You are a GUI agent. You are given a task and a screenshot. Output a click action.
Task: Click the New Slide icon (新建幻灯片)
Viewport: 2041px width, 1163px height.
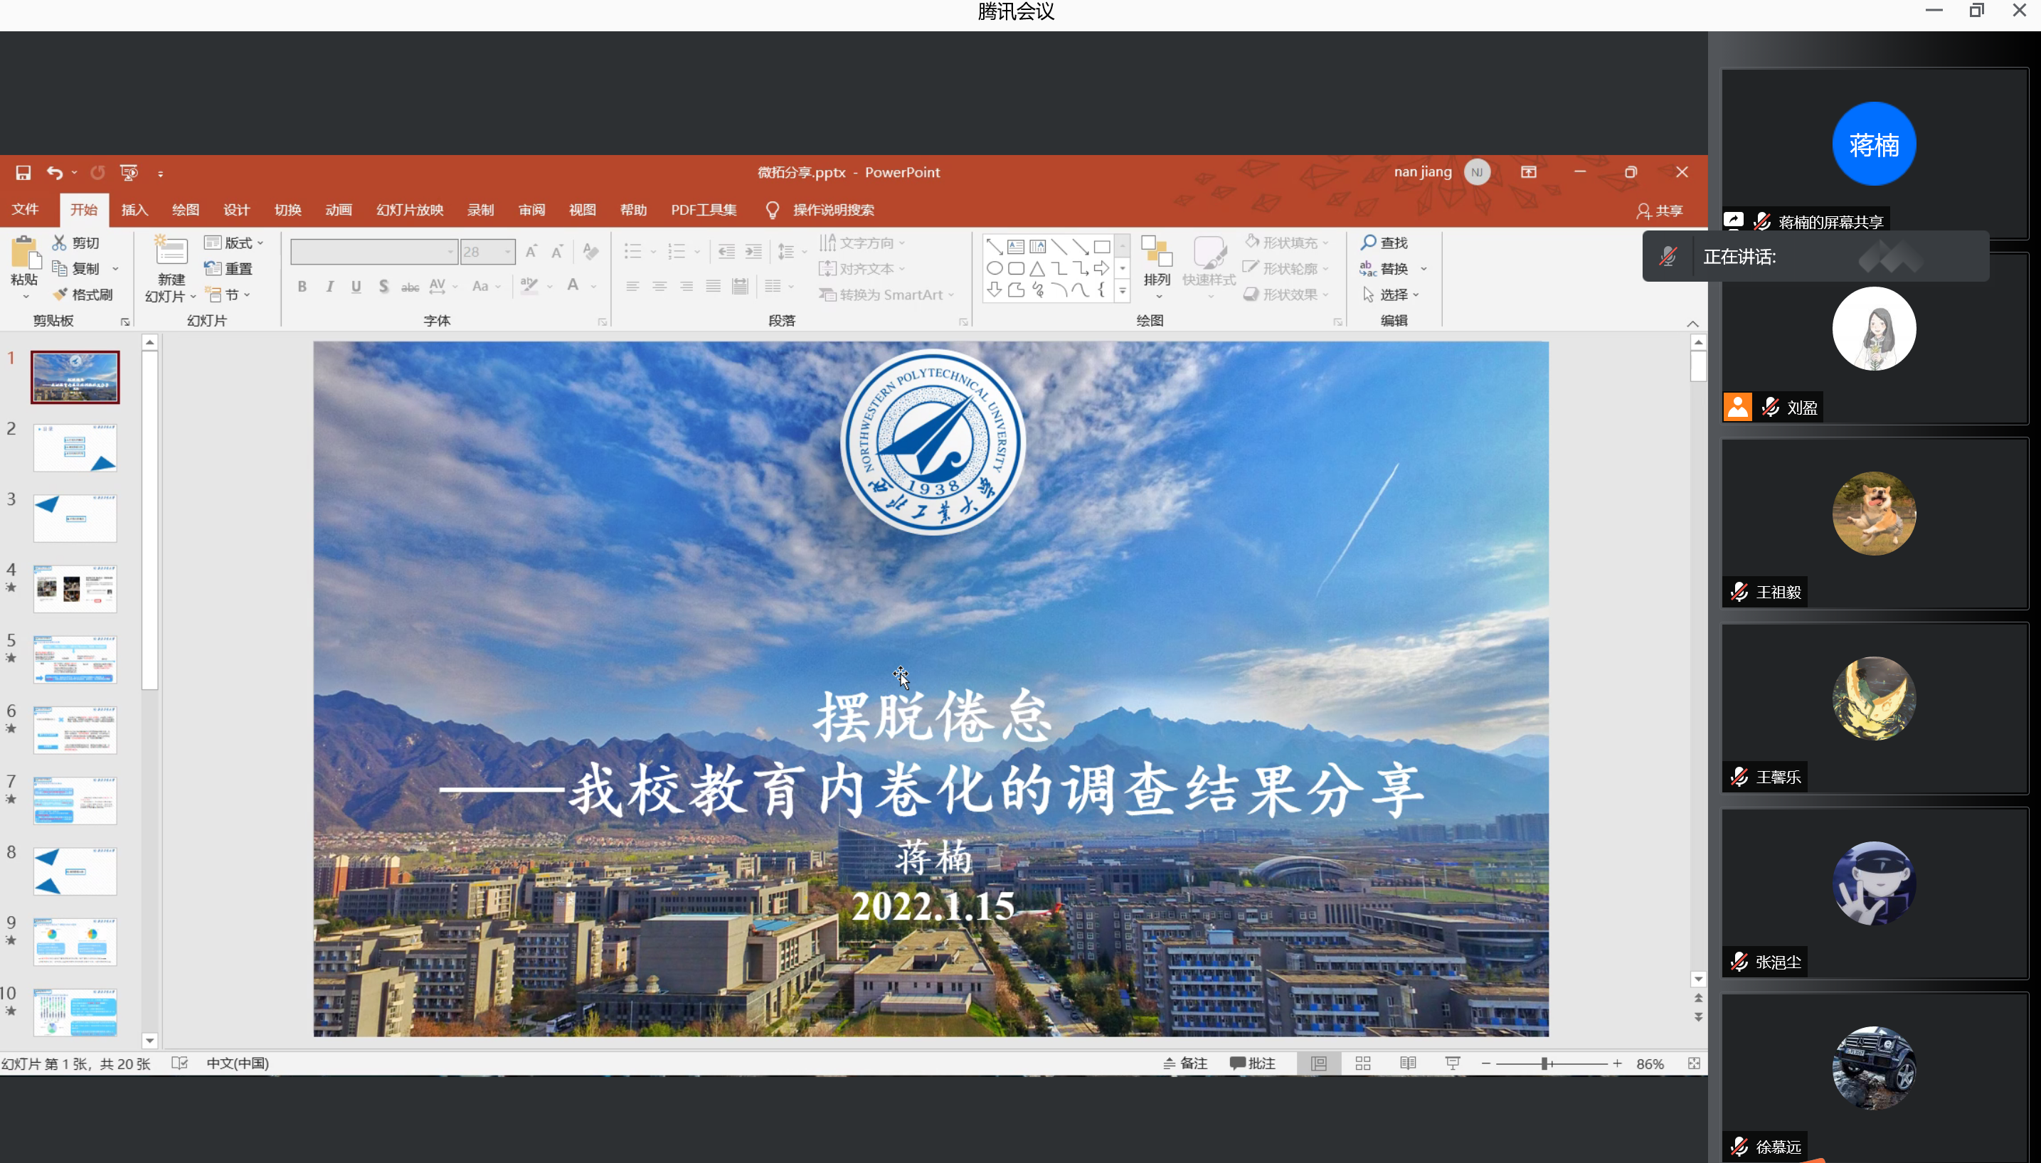[x=171, y=253]
